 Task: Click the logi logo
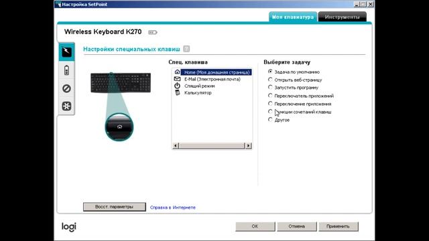point(68,226)
